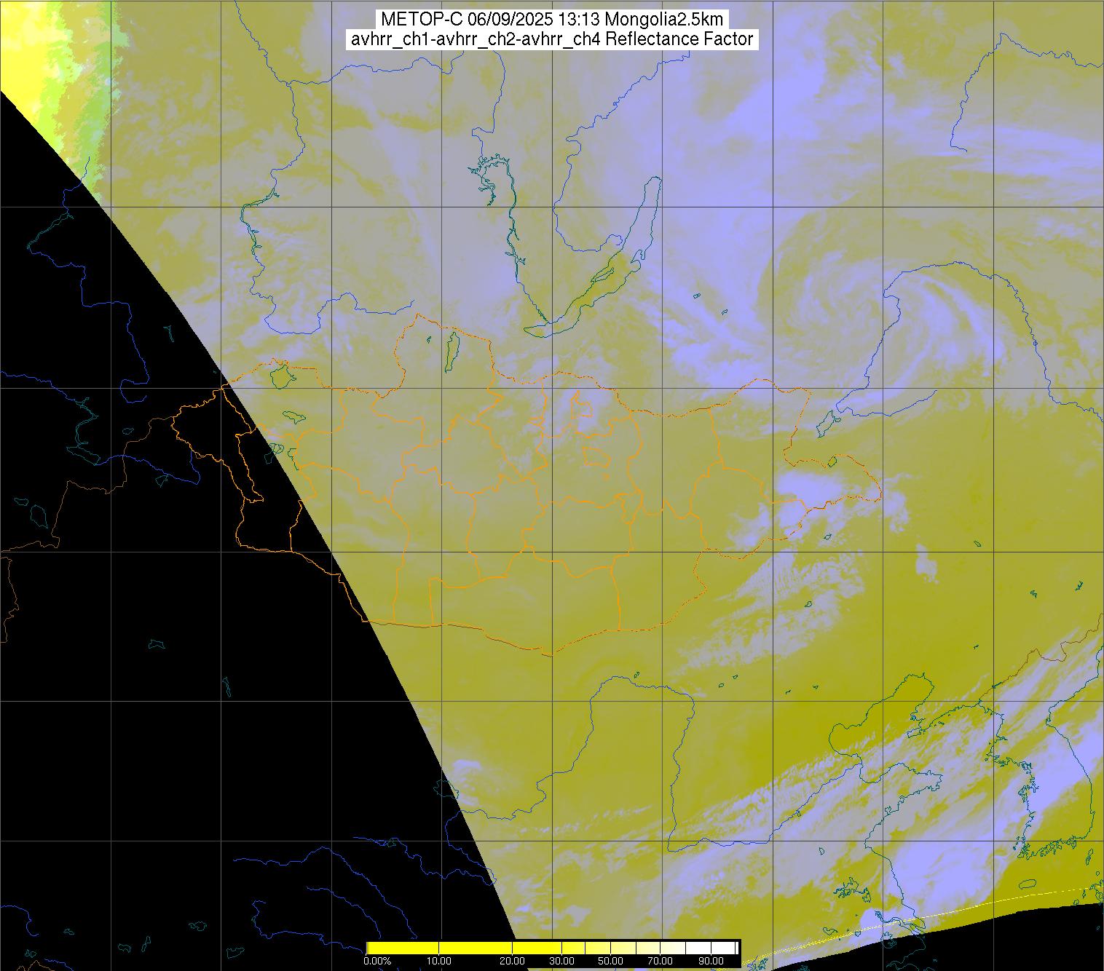Click the avhrr Reflectance Factor subtitle text
Screen dimensions: 1104x971
click(551, 39)
